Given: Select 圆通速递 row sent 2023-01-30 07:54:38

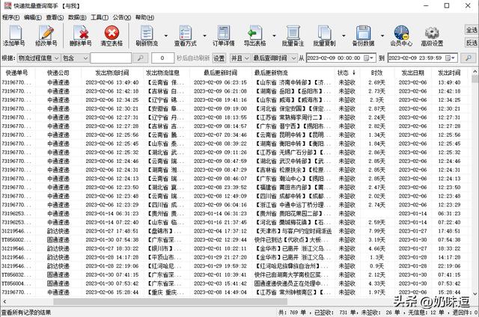Looking at the screenshot, I should tap(236, 240).
